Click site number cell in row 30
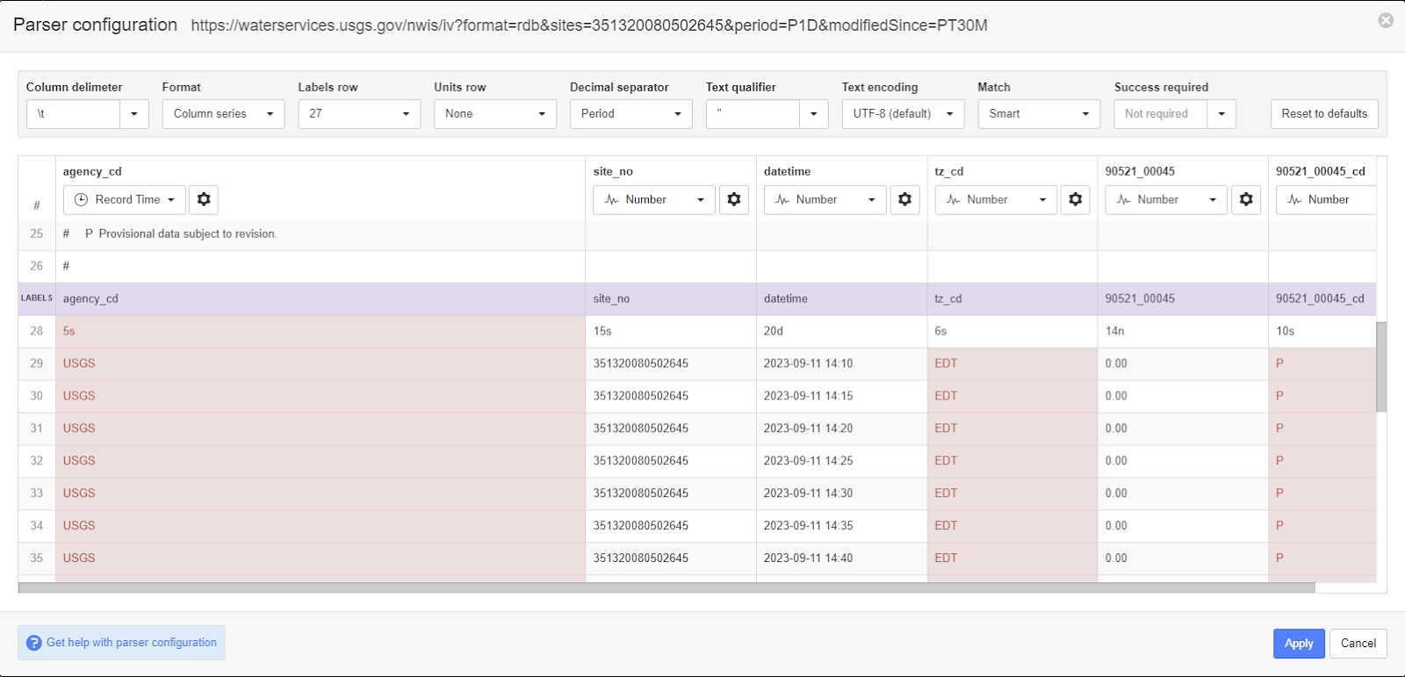 tap(671, 396)
